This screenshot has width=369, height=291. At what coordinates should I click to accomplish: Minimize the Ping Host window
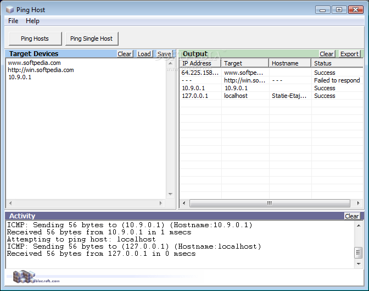click(323, 10)
